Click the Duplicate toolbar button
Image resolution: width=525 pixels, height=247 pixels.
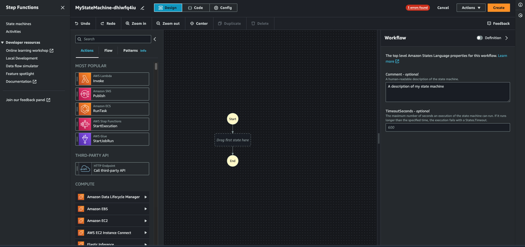pos(229,24)
